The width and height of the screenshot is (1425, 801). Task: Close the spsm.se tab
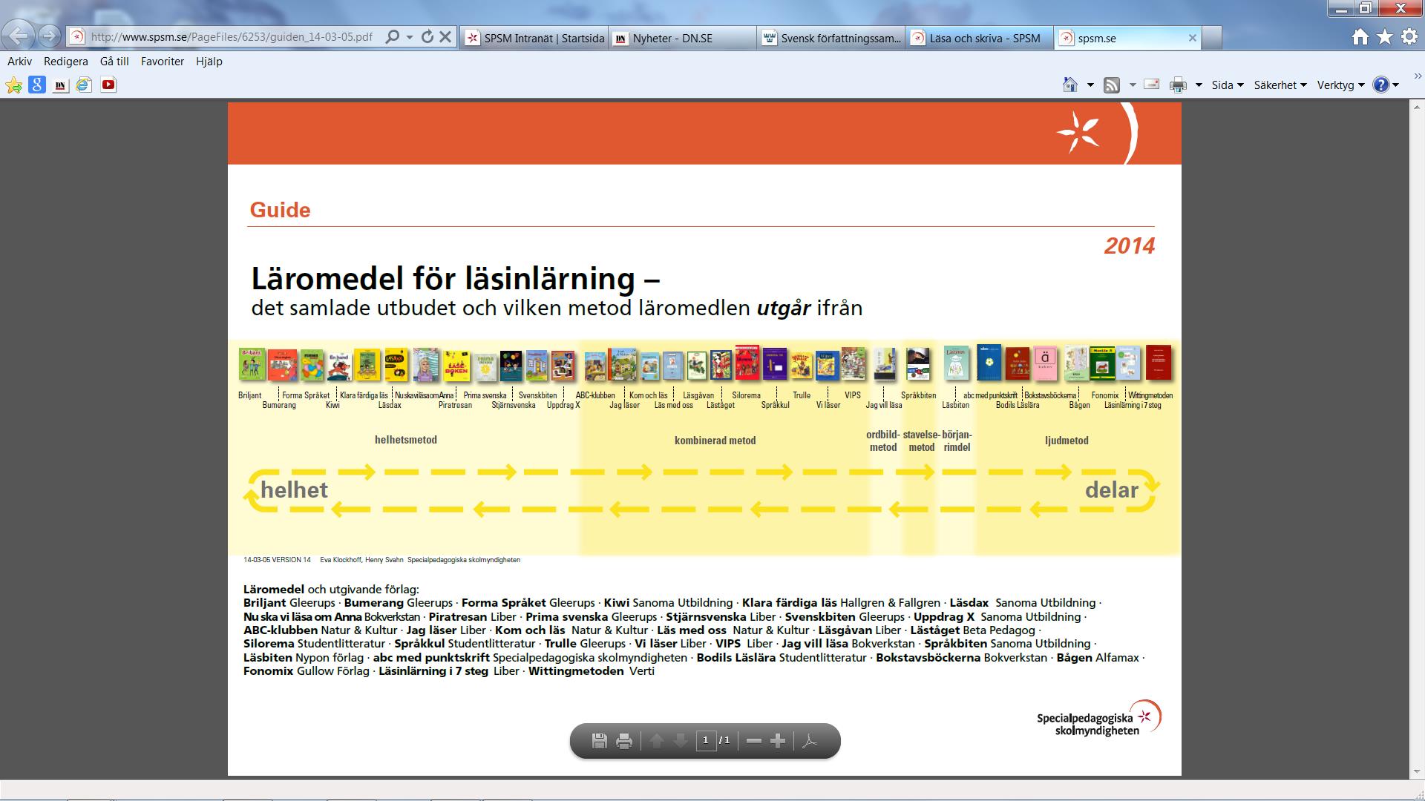1192,38
